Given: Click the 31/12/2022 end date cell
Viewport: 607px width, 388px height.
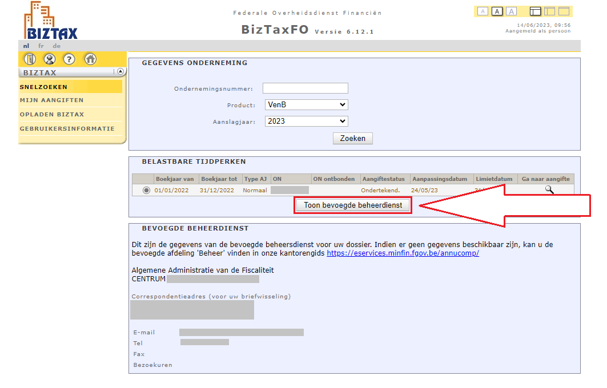Looking at the screenshot, I should [x=217, y=191].
